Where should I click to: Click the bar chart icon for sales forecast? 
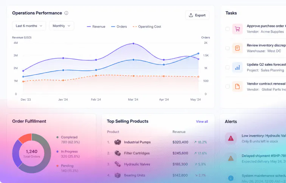pos(238,67)
